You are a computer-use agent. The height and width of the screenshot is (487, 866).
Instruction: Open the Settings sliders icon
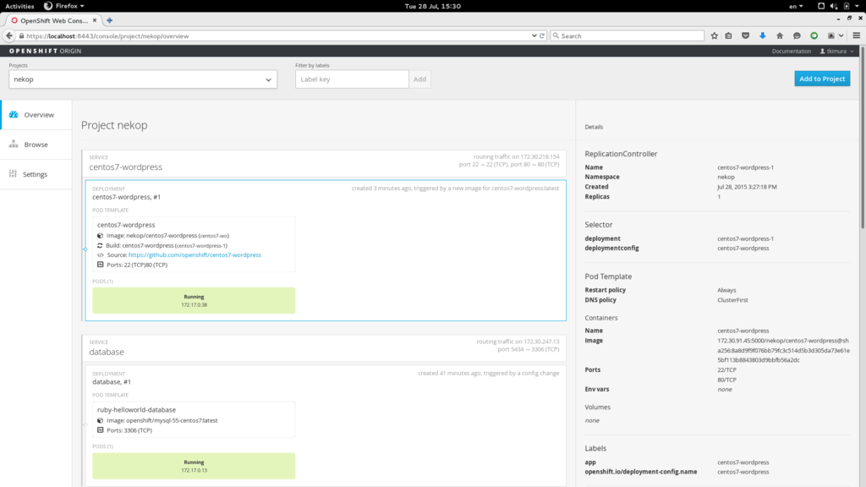[13, 173]
